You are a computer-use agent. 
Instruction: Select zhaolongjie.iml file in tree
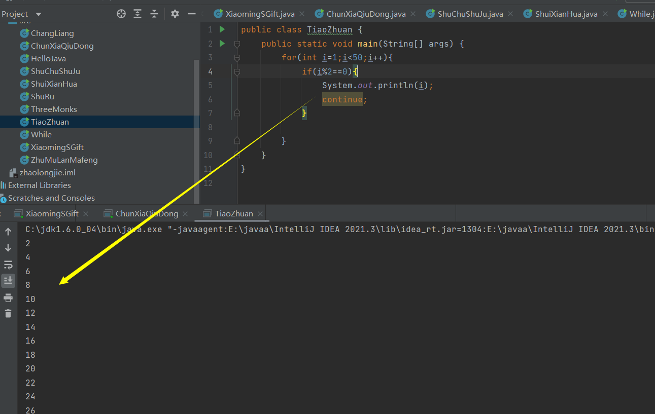coord(47,173)
